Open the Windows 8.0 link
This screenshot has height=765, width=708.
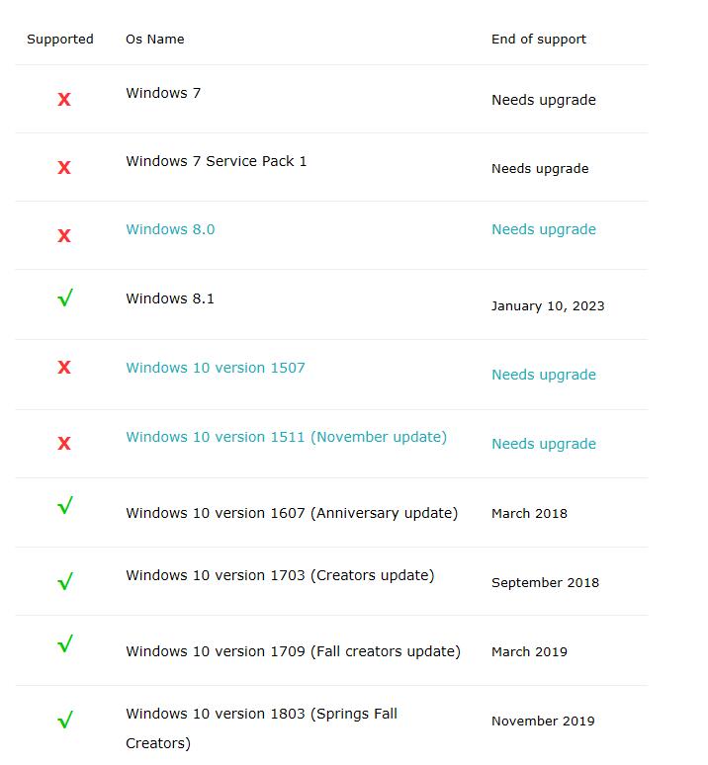(170, 229)
